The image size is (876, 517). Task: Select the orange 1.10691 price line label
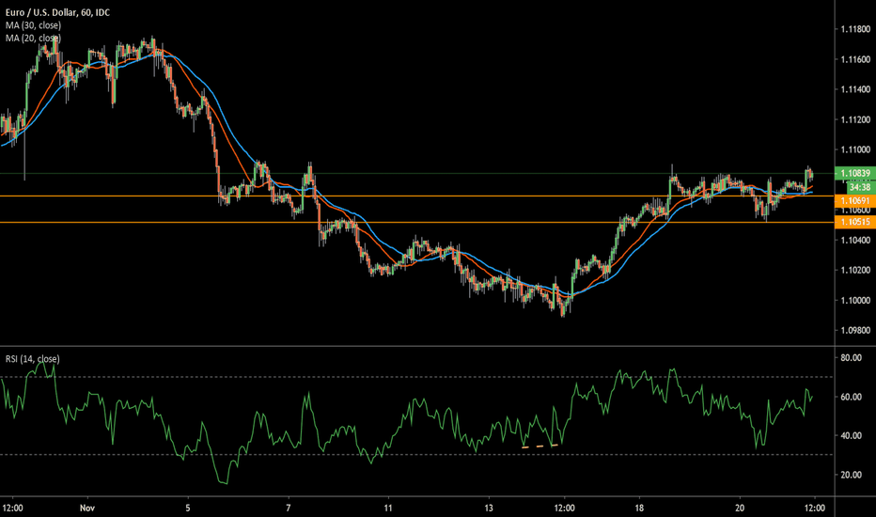point(854,201)
